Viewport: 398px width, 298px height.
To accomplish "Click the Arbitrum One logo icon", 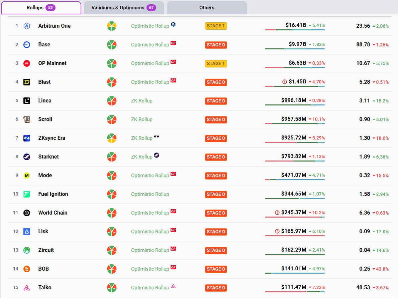I will 27,26.
